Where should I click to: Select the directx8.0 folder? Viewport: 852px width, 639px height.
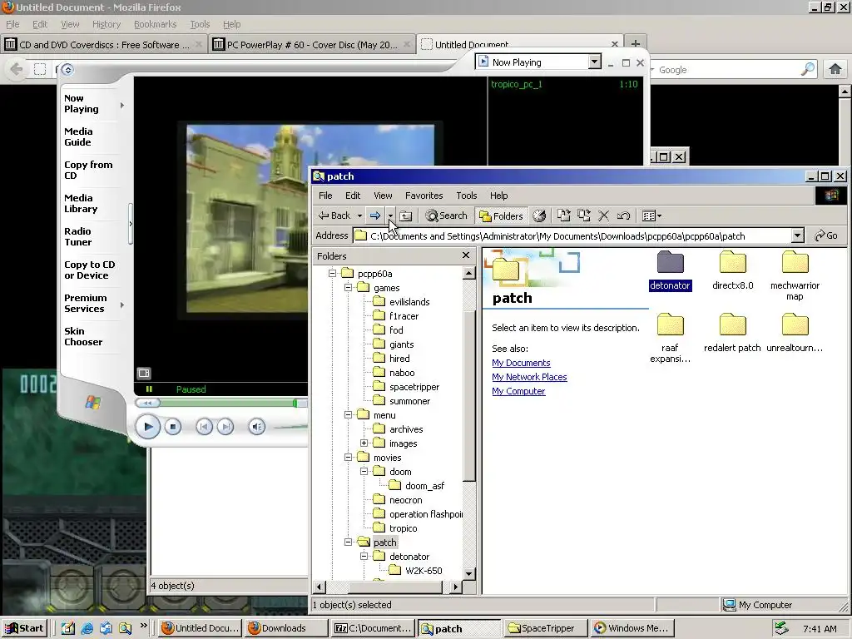point(732,270)
